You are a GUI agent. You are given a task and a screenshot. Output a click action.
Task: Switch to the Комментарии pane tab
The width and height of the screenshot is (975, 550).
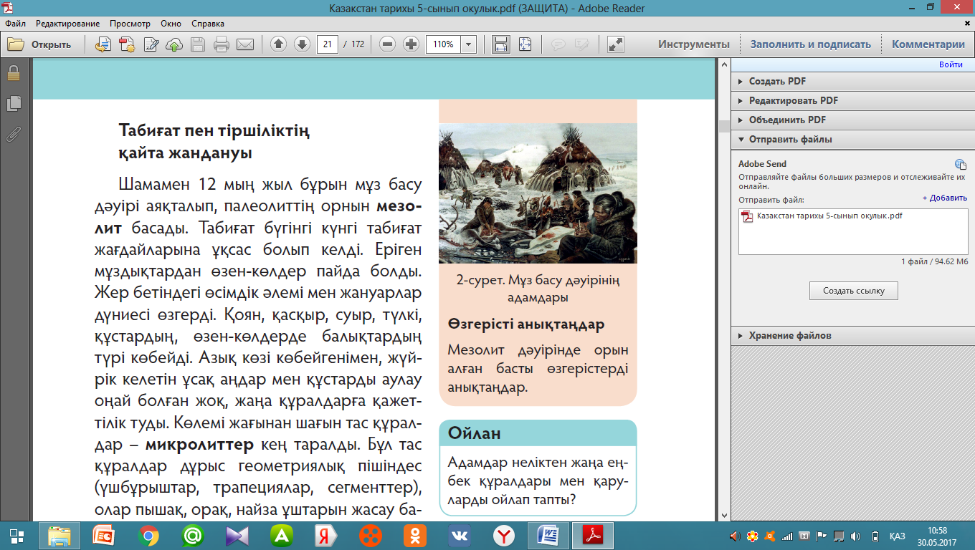click(928, 44)
